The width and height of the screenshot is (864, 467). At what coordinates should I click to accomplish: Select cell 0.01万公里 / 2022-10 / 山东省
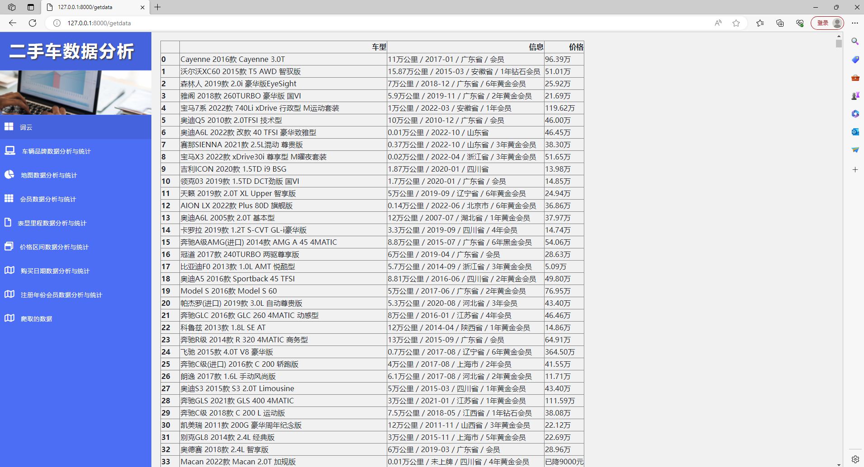coord(465,132)
